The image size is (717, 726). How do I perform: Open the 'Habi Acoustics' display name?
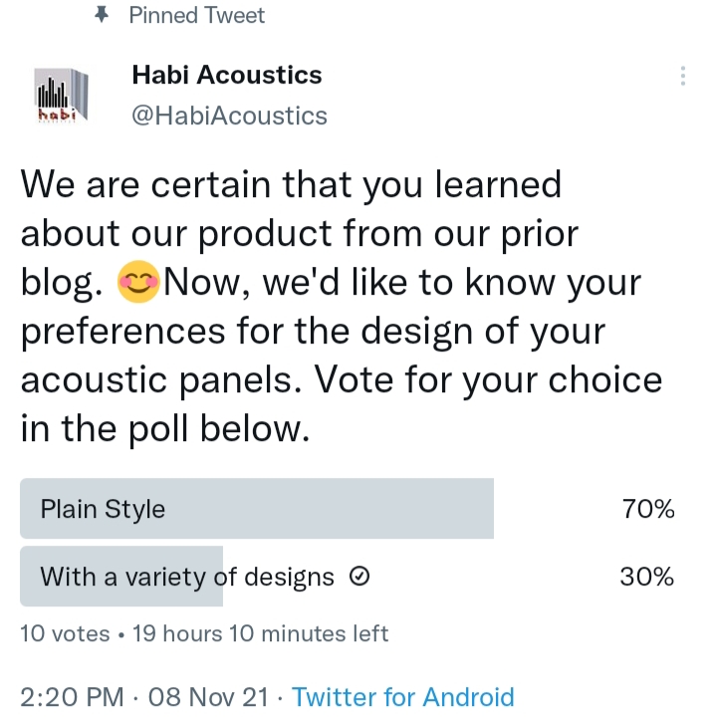pyautogui.click(x=227, y=75)
